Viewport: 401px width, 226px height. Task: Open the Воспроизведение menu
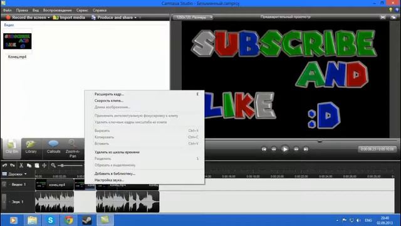pos(57,11)
